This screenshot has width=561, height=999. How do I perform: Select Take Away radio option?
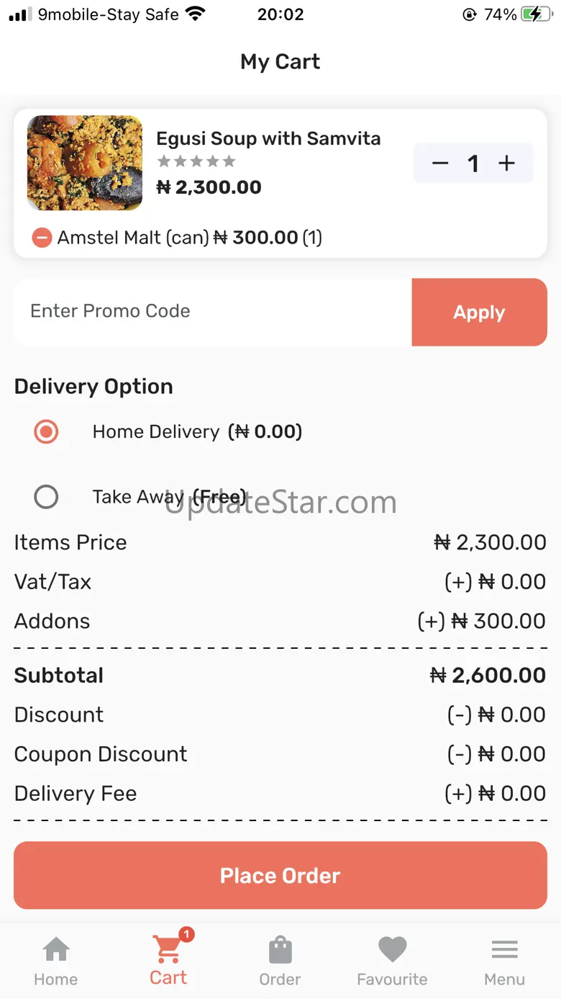(x=46, y=497)
